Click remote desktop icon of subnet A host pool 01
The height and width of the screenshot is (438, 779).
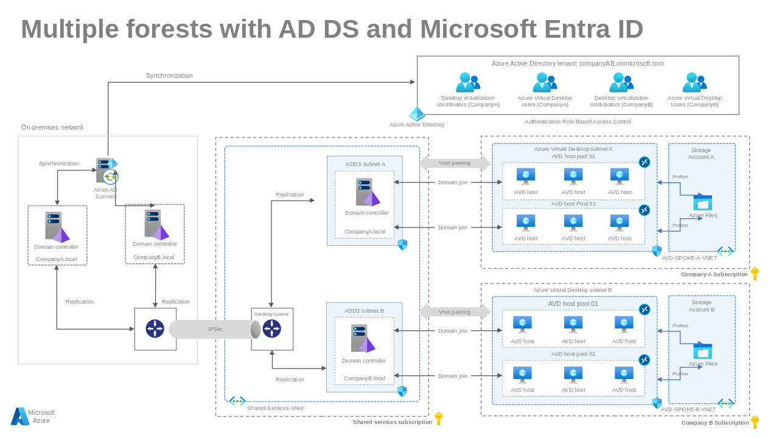click(645, 162)
